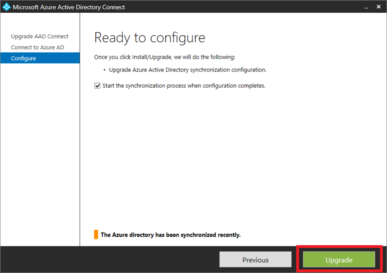
Task: Go back with the Previous button
Action: (255, 260)
